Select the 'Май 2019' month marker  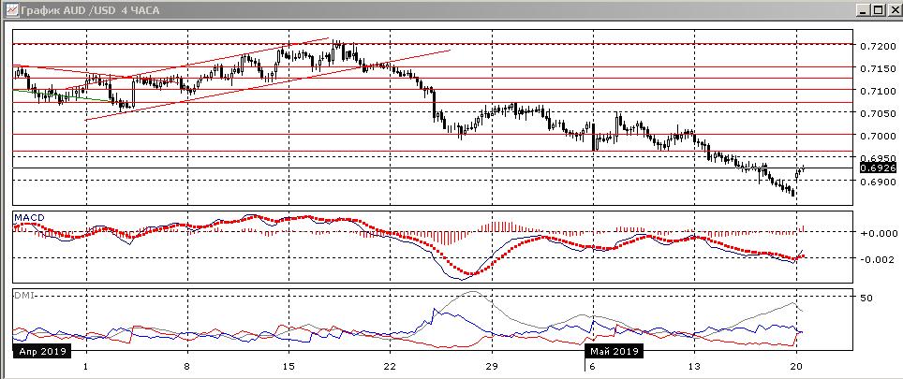[614, 351]
